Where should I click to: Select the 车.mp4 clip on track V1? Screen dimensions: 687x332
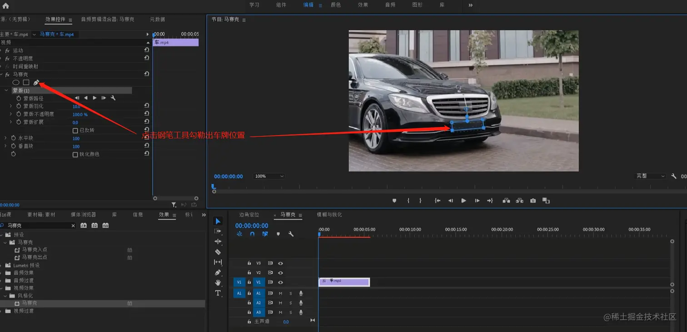tap(344, 282)
